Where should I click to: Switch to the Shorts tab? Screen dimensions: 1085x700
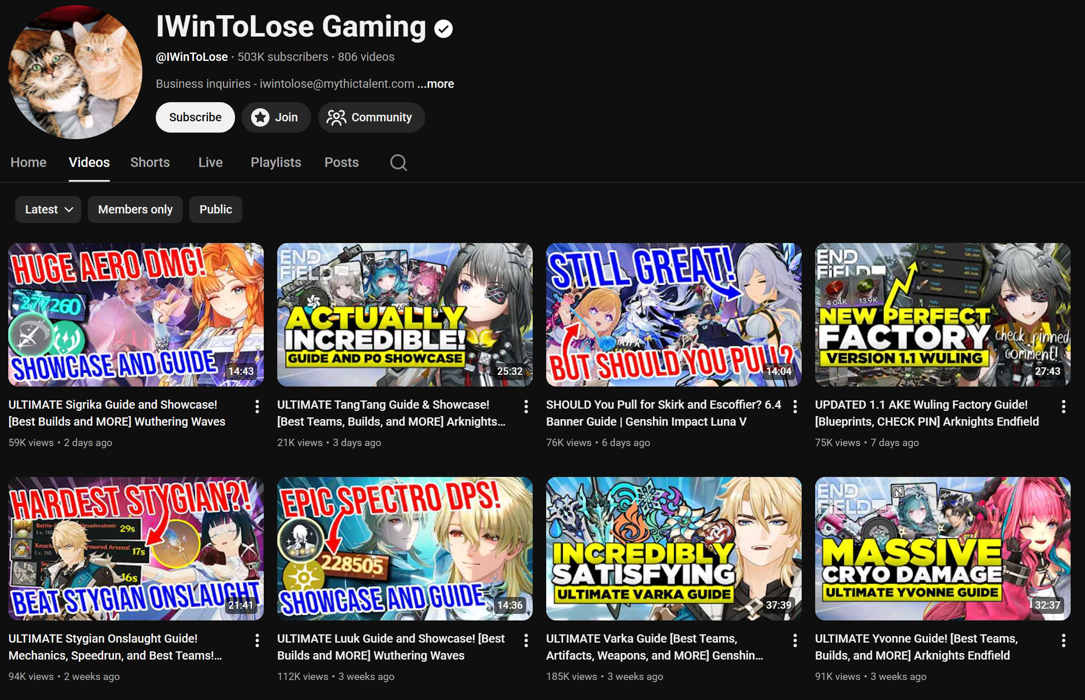pyautogui.click(x=150, y=162)
